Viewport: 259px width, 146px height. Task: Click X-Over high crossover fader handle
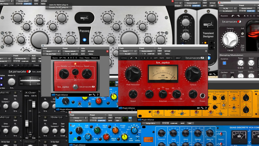(x=34, y=104)
